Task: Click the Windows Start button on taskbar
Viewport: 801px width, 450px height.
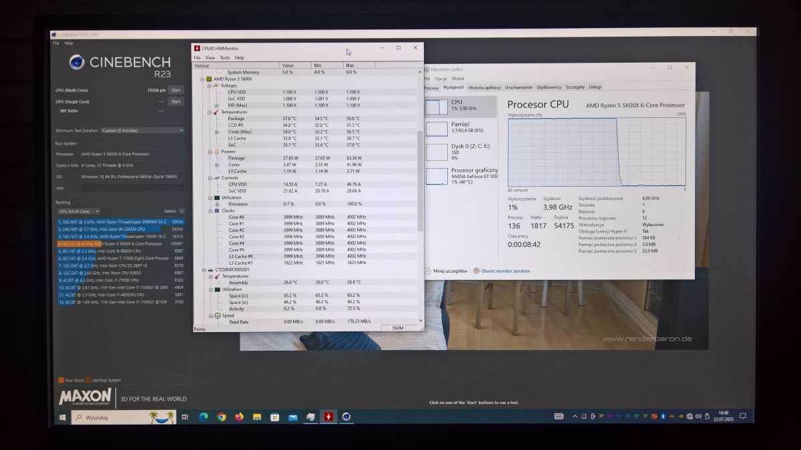Action: tap(62, 417)
